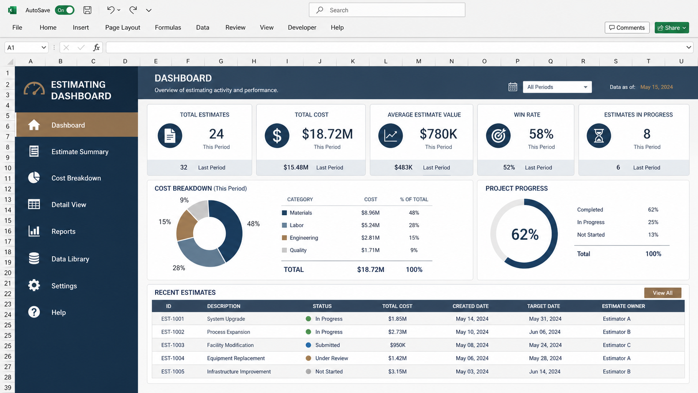The height and width of the screenshot is (393, 698).
Task: Click the Settings gear icon
Action: point(34,285)
